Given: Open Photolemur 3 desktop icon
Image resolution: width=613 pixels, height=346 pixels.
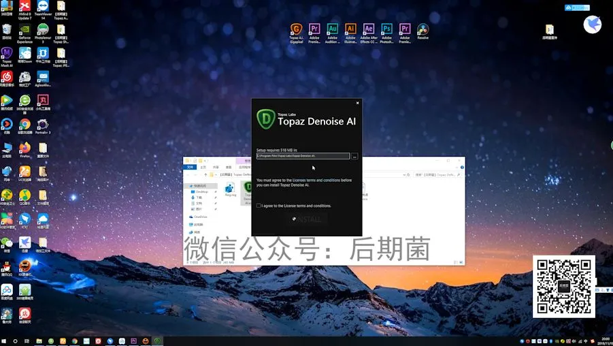Looking at the screenshot, I should pos(43,33).
